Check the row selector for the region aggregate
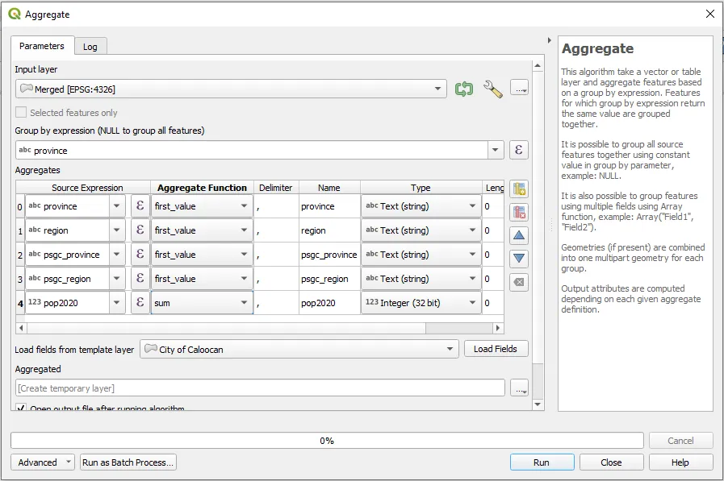Viewport: 724px width, 481px height. tap(20, 231)
